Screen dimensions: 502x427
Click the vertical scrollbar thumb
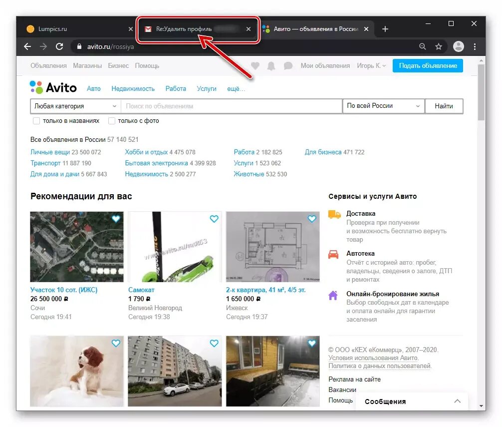point(481,92)
